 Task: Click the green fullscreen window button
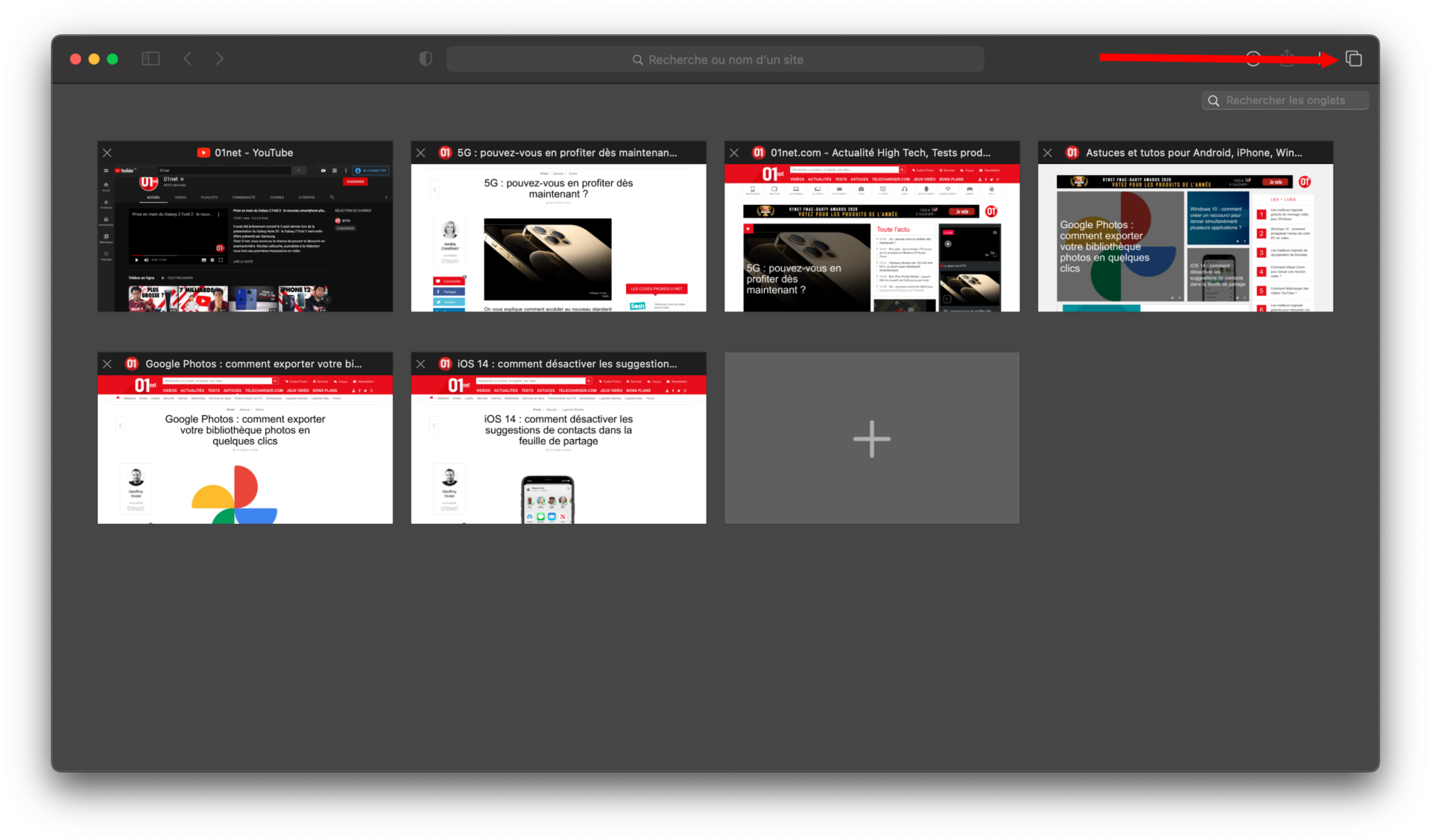(113, 59)
